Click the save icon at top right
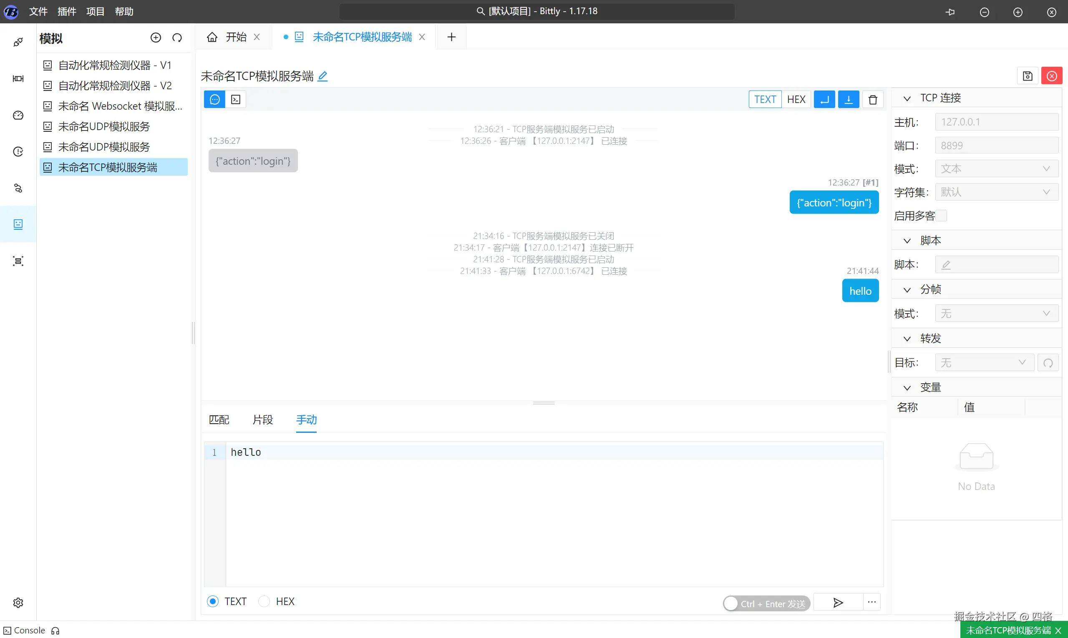This screenshot has height=638, width=1068. (x=1028, y=76)
